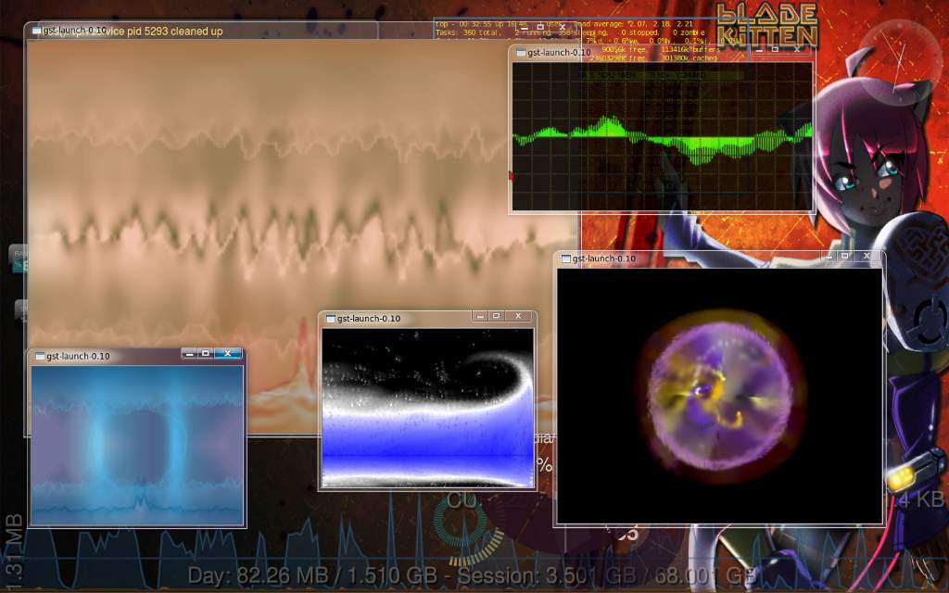This screenshot has width=949, height=593.
Task: Focus the dark jagged waveform in beige window
Action: coord(297,239)
